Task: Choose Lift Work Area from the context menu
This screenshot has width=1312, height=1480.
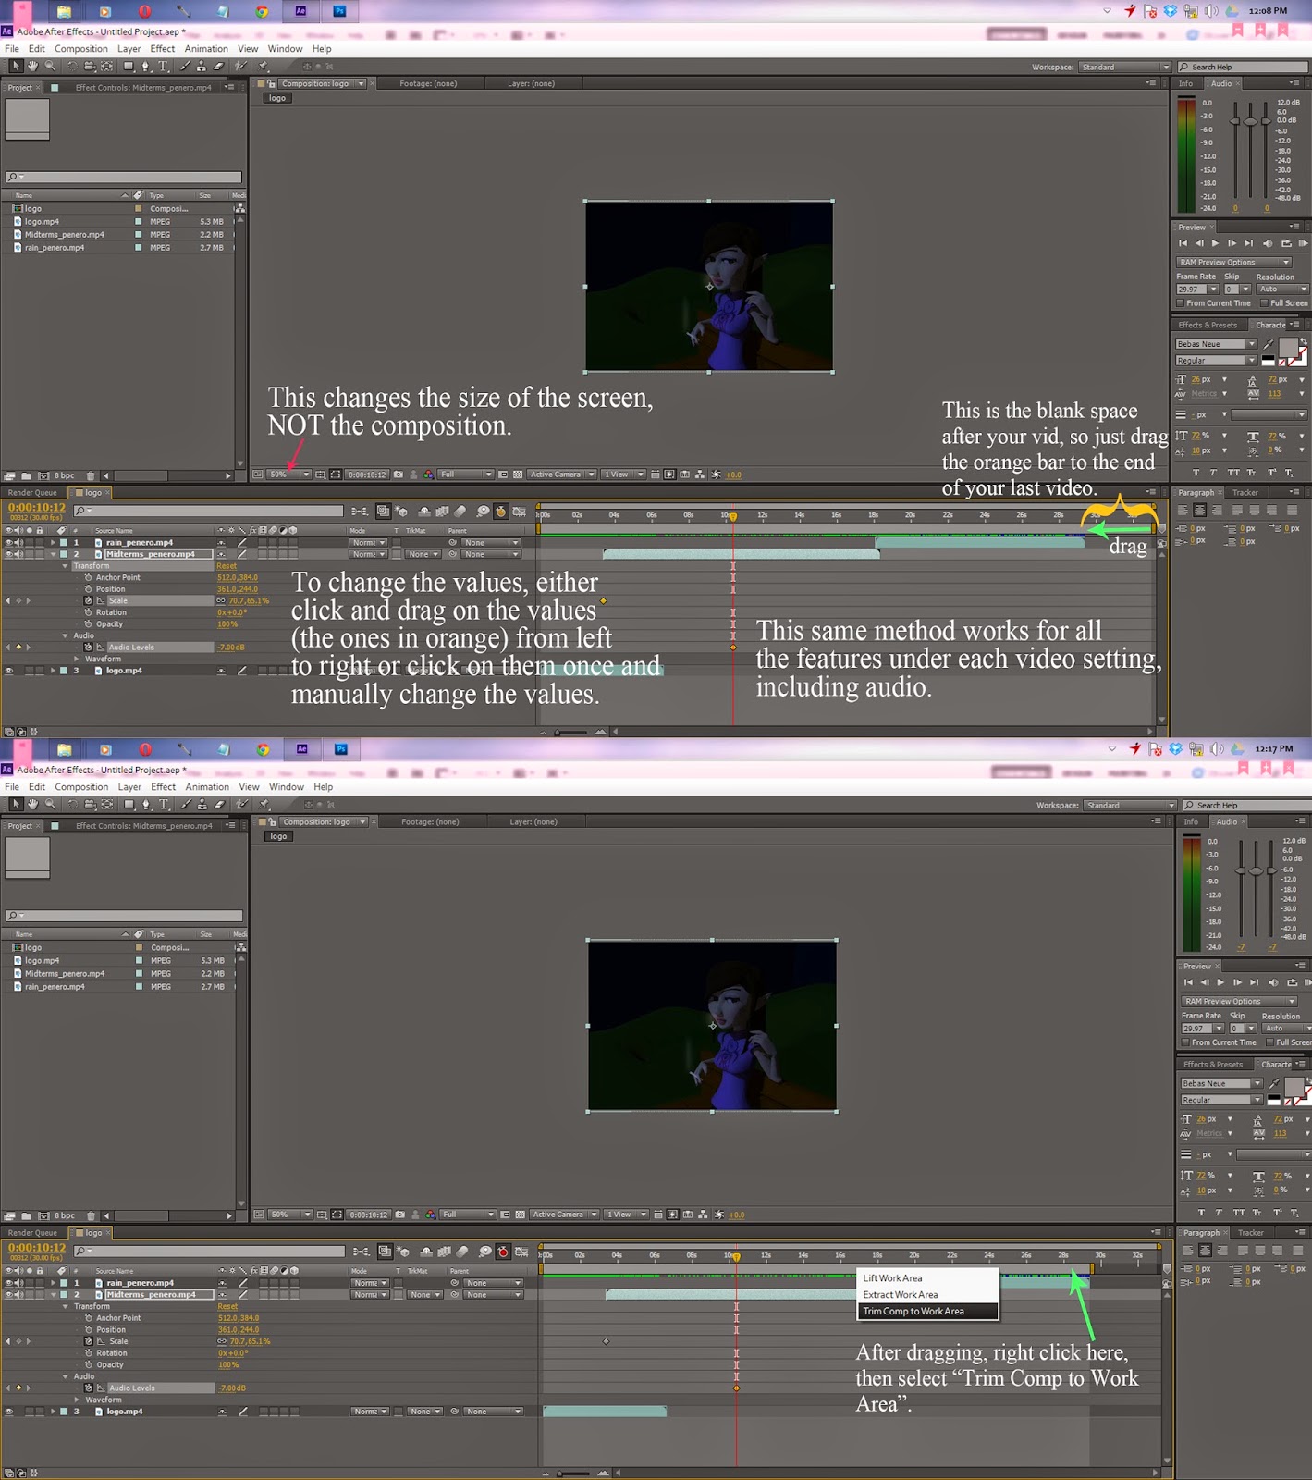Action: (927, 1277)
